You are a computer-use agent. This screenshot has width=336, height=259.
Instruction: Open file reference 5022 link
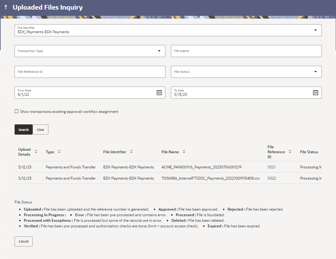272,178
